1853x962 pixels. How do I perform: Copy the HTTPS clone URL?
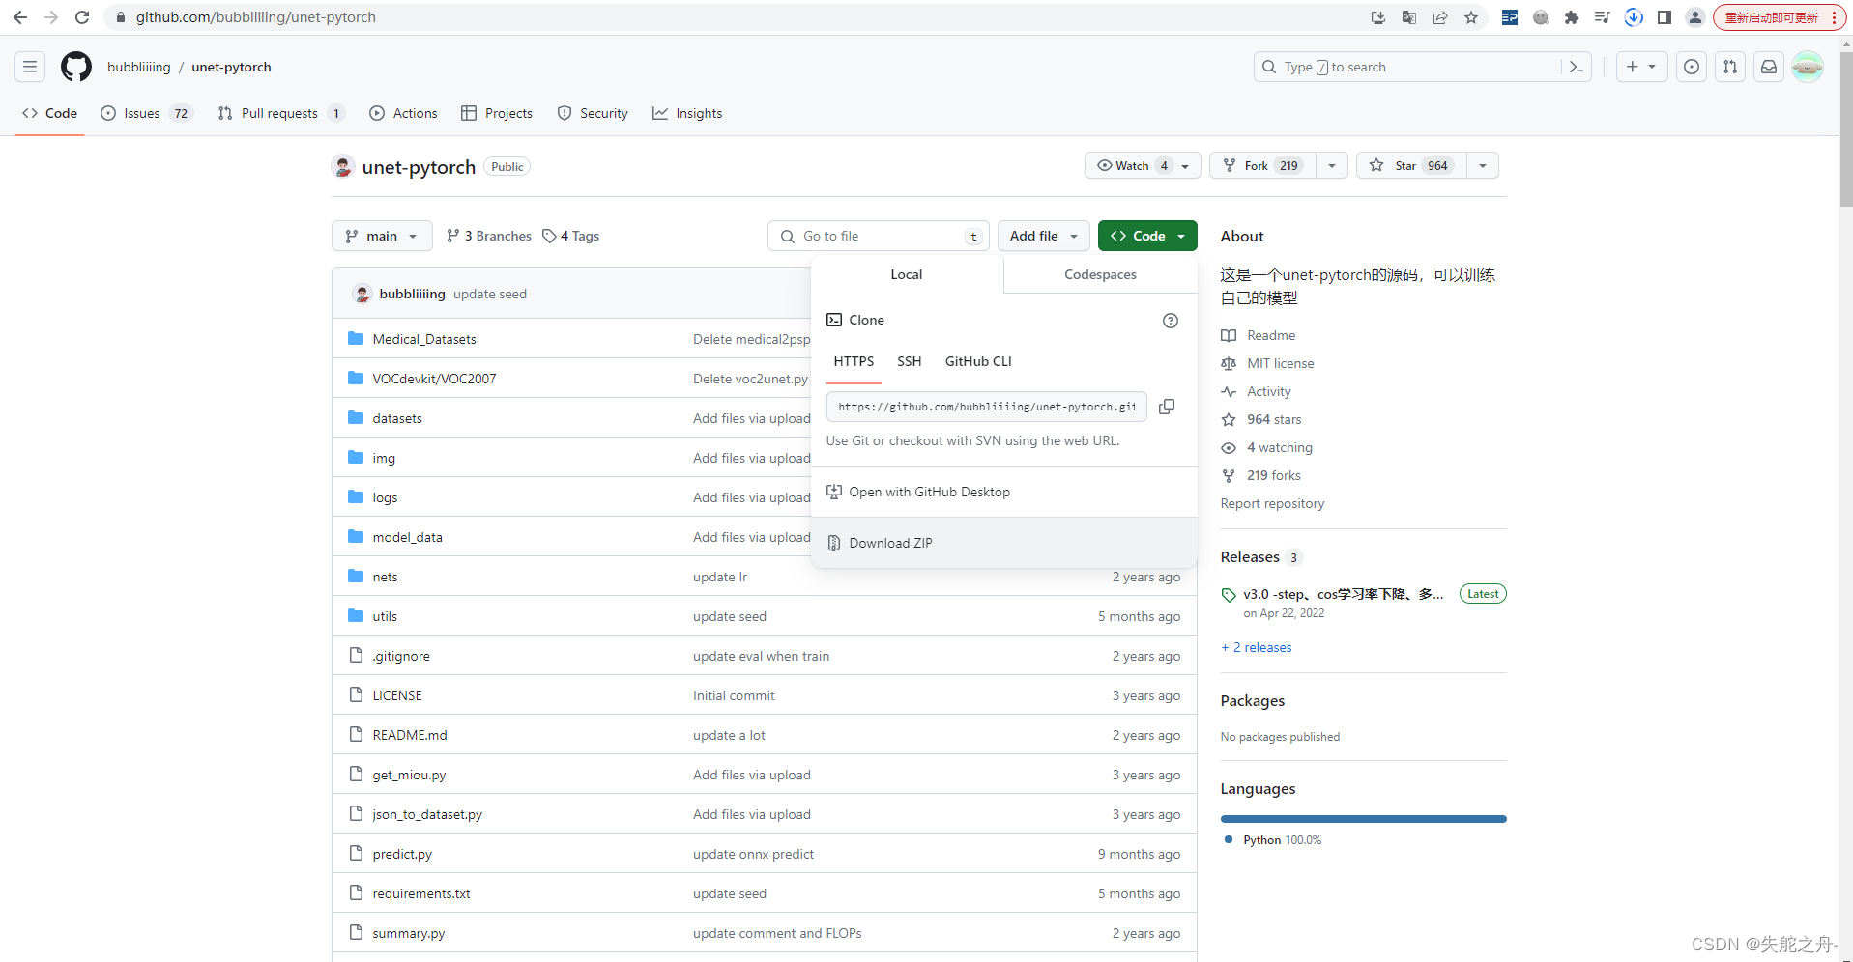1167,407
